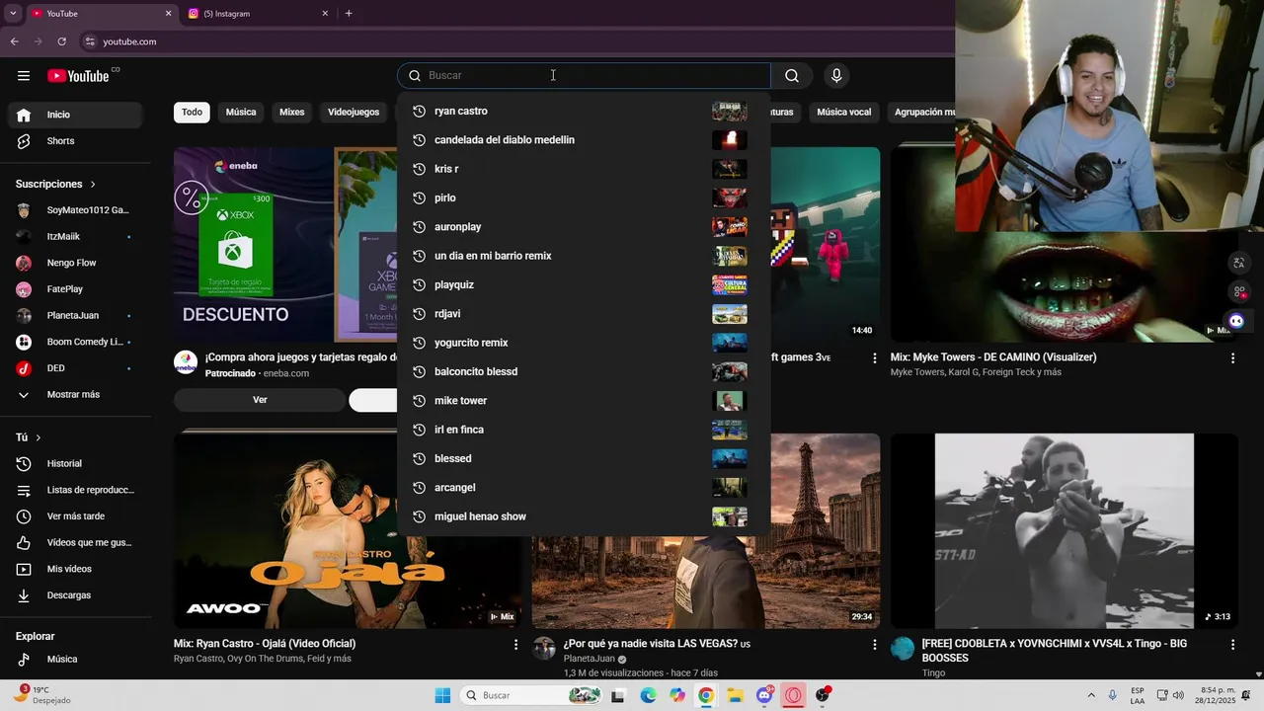Open Boom Comedy Li... subscription
Screen dimensions: 1264x711
[75, 342]
